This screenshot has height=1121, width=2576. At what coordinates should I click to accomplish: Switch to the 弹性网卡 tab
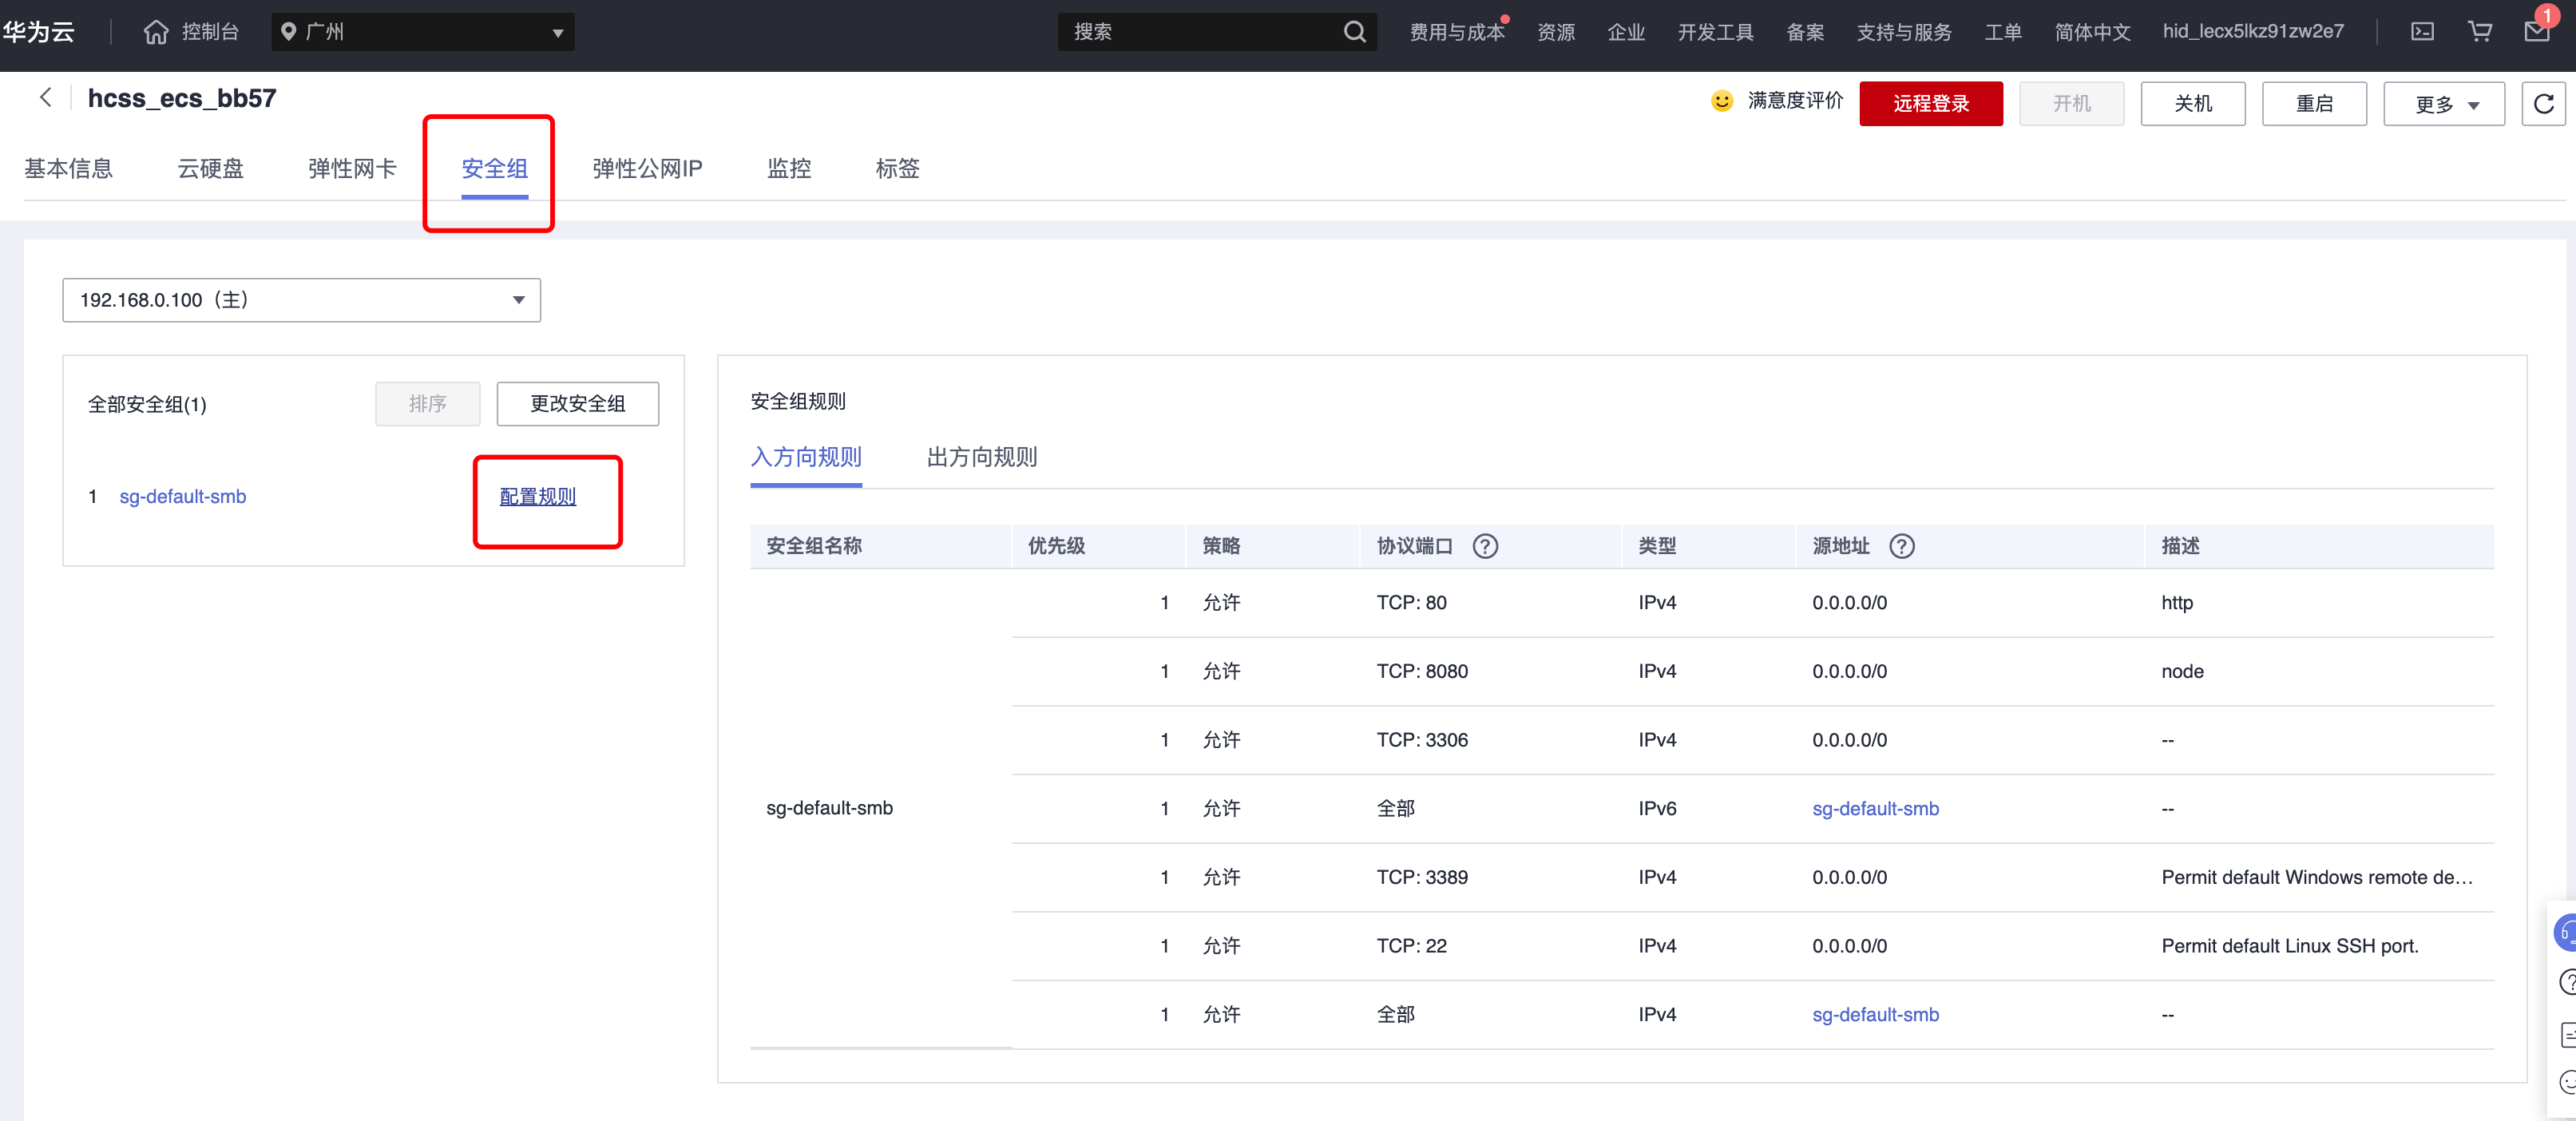coord(352,169)
